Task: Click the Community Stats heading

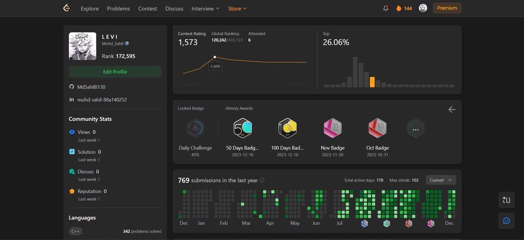Action: point(90,119)
